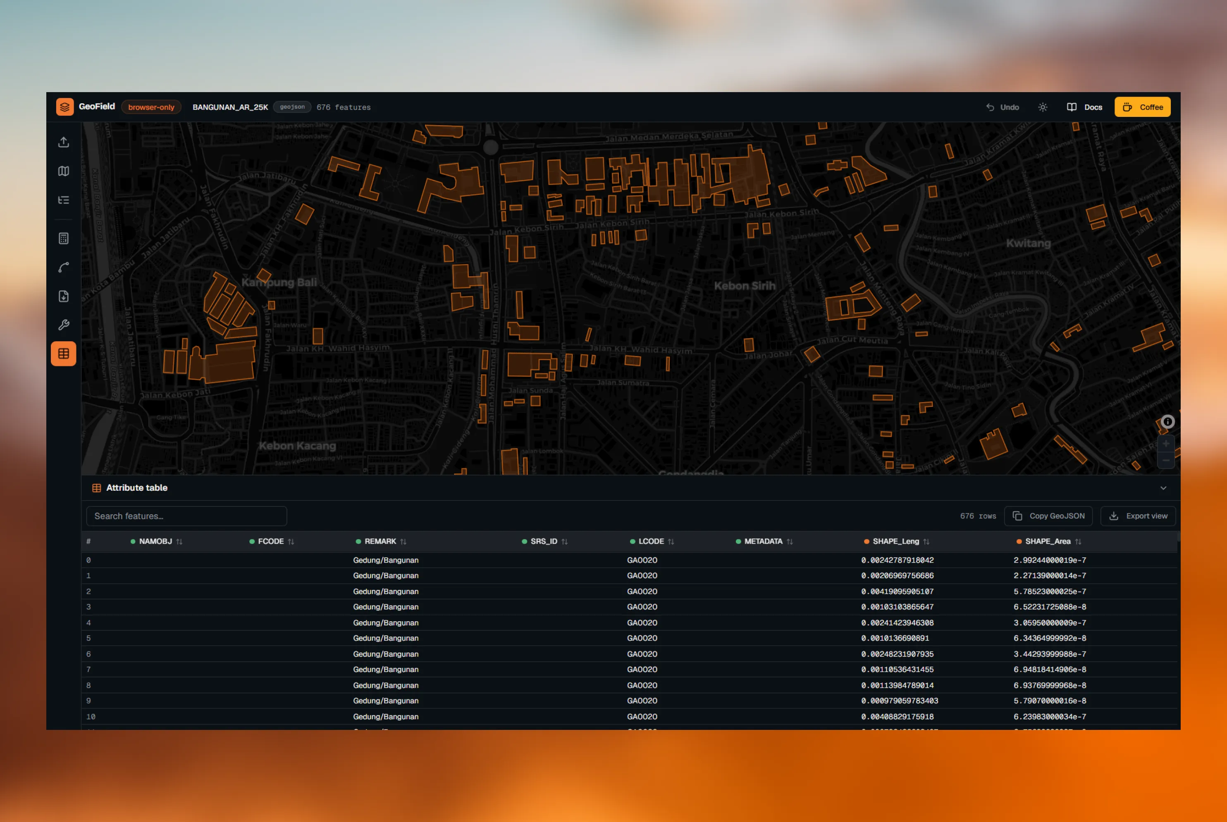The image size is (1227, 822).
Task: Select the curved path drawing tool icon
Action: tap(64, 267)
